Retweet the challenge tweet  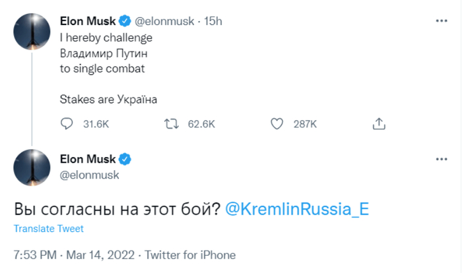click(x=171, y=123)
